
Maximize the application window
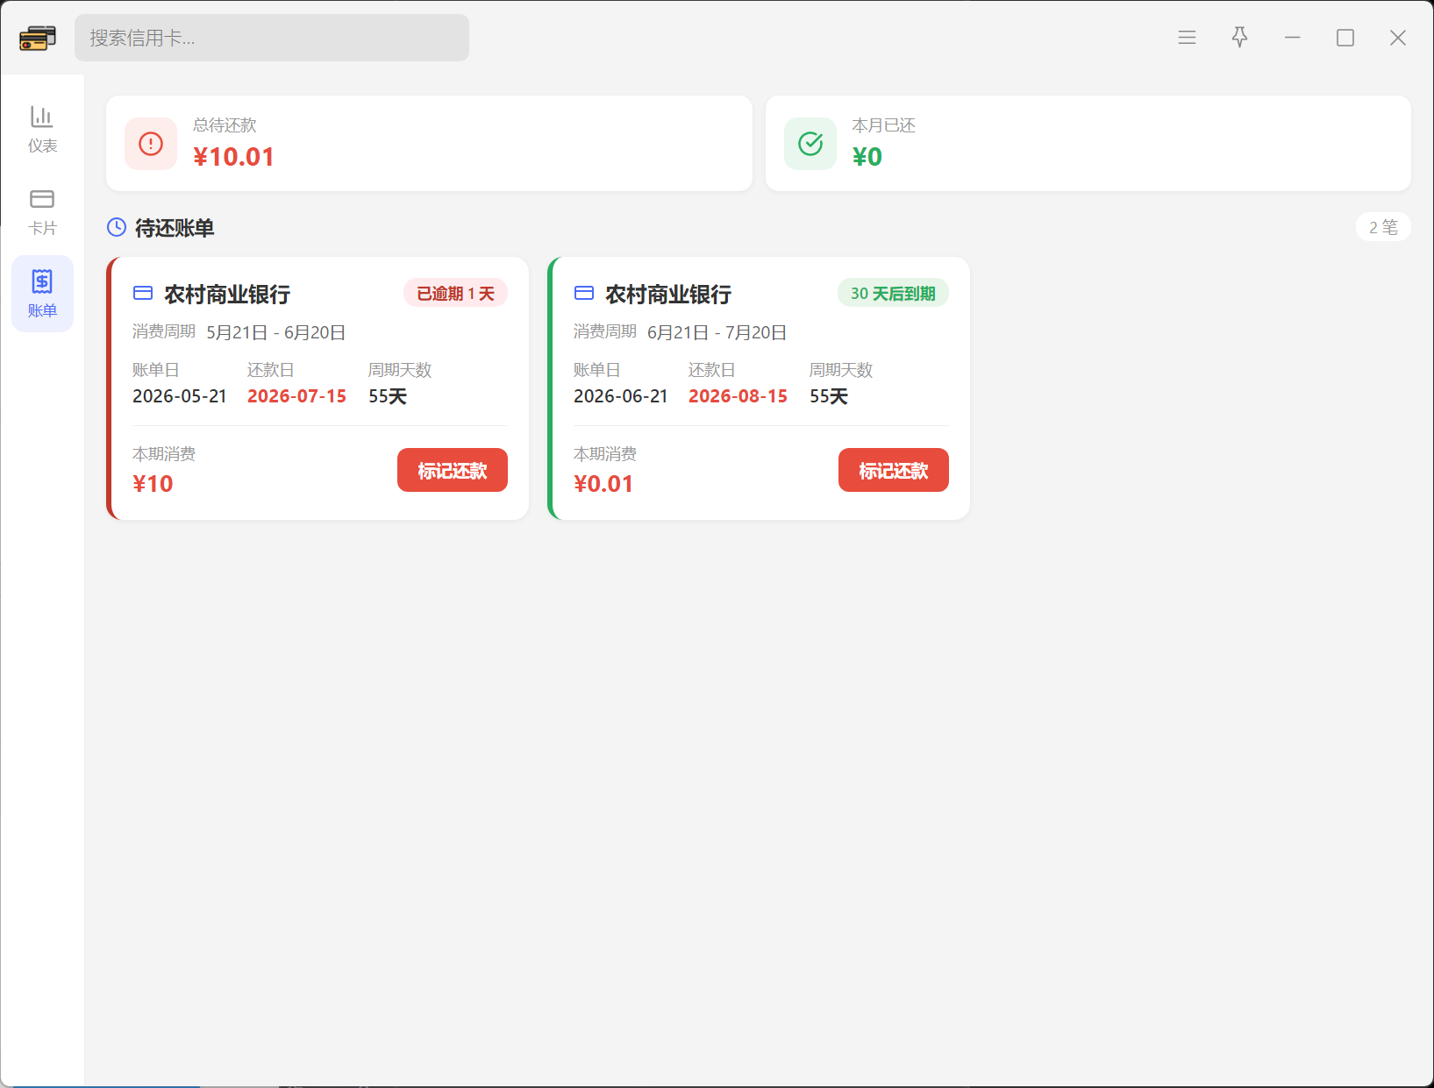coord(1345,38)
